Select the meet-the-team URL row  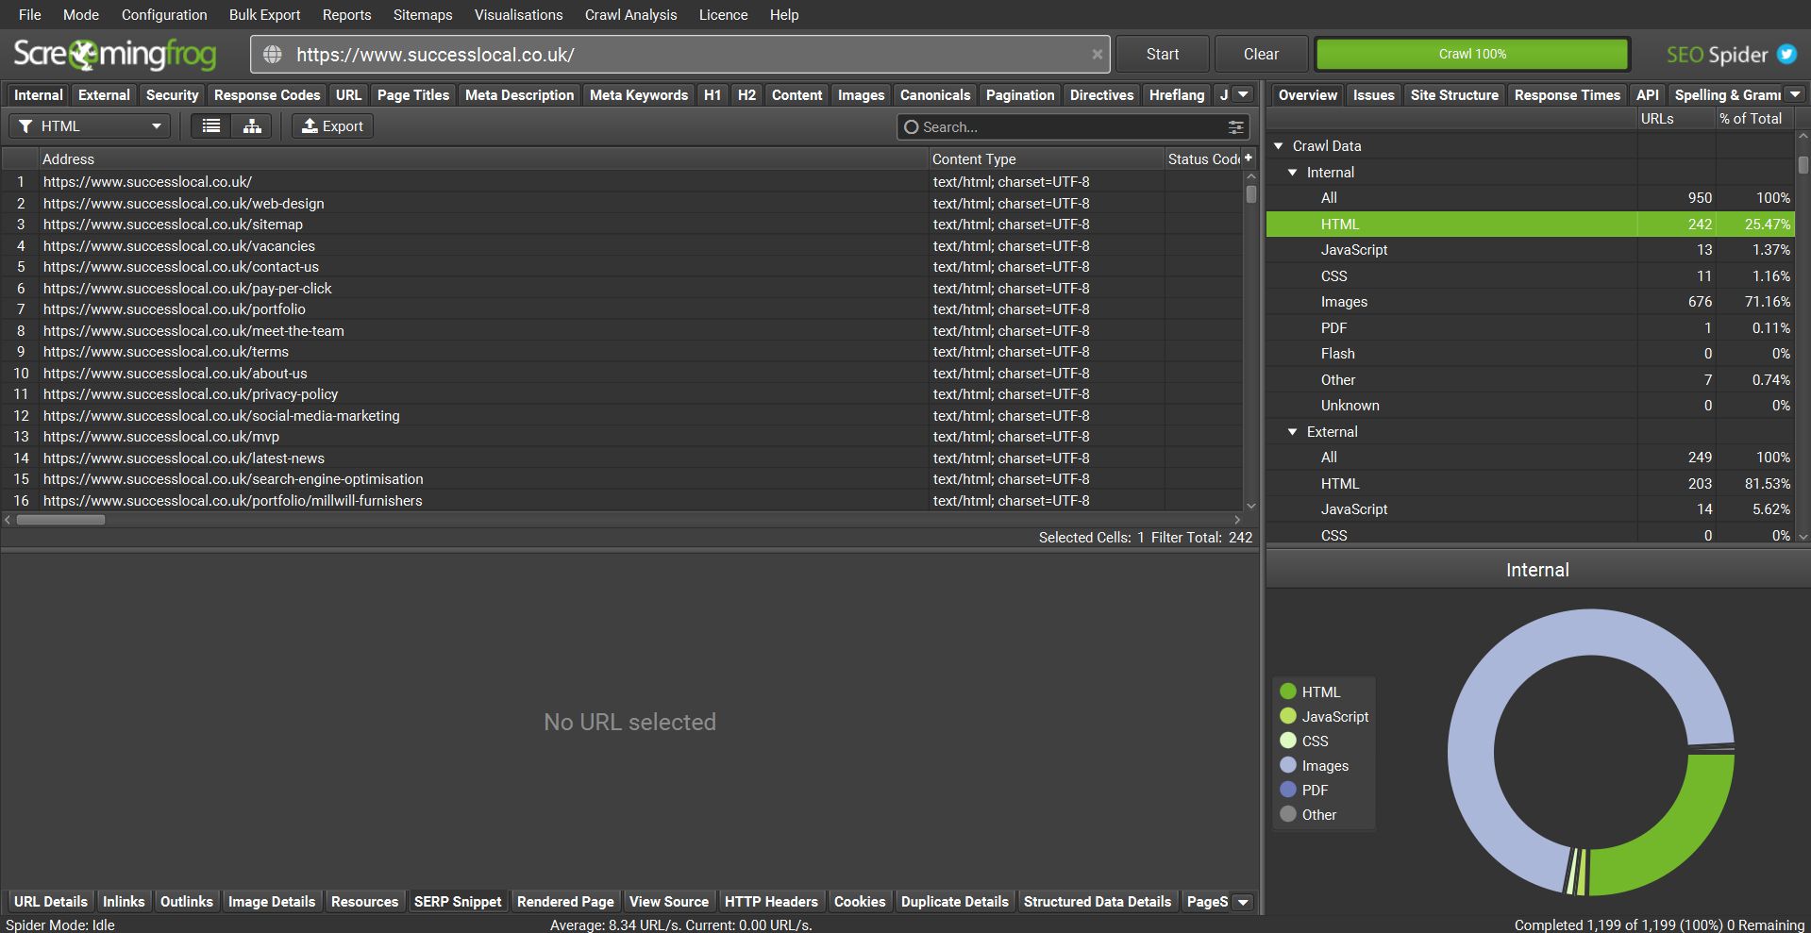tap(623, 331)
